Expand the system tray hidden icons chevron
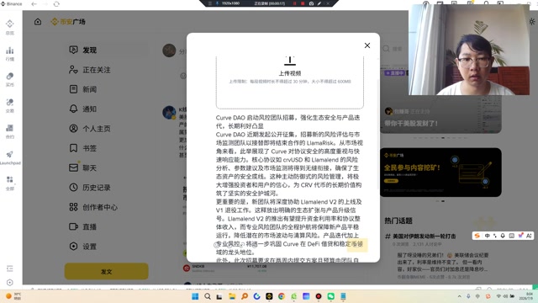 [460, 296]
